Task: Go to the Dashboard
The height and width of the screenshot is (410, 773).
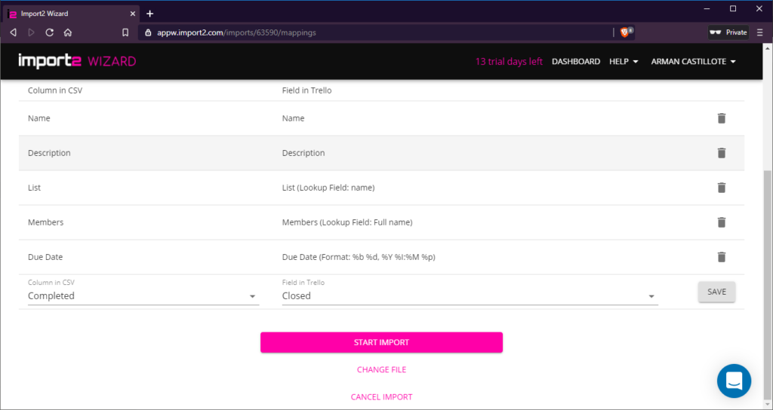Action: [x=576, y=62]
